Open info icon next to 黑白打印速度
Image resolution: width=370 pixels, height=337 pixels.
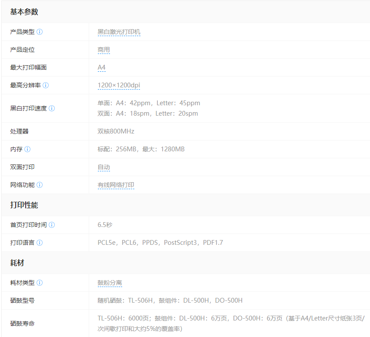click(x=52, y=109)
